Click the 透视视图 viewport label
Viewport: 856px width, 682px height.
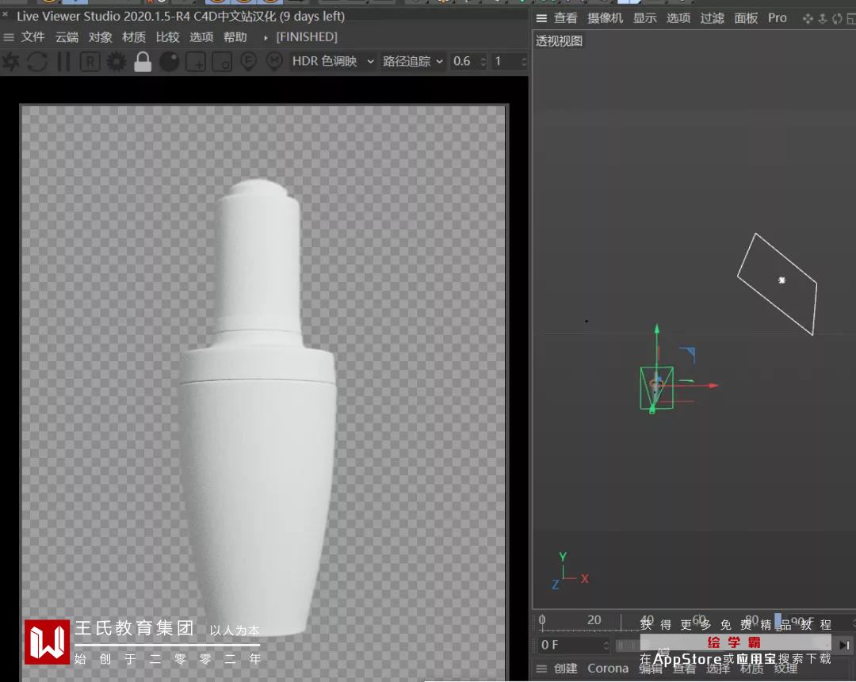(559, 41)
